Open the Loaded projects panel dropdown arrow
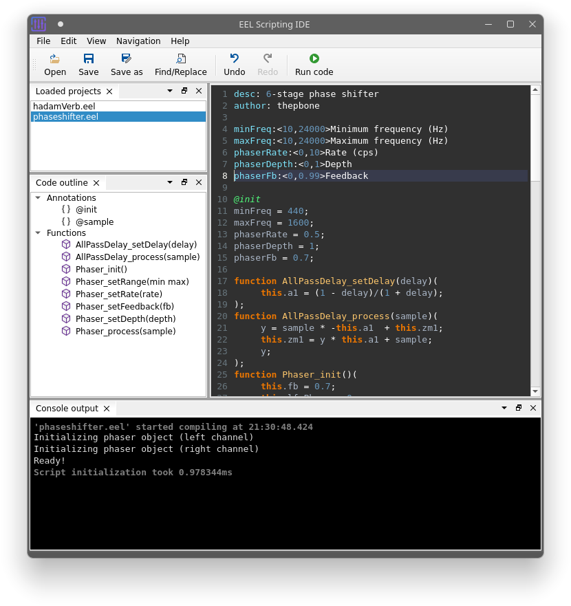The image size is (571, 606). coord(170,91)
